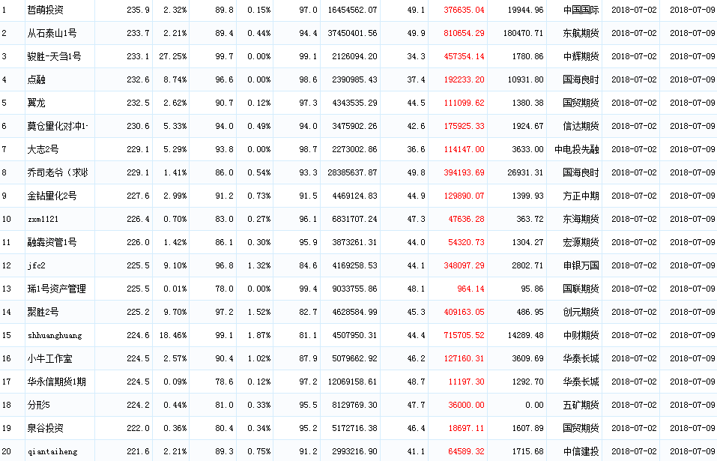
Task: Click the name 小牛工作室
Action: tap(50, 358)
